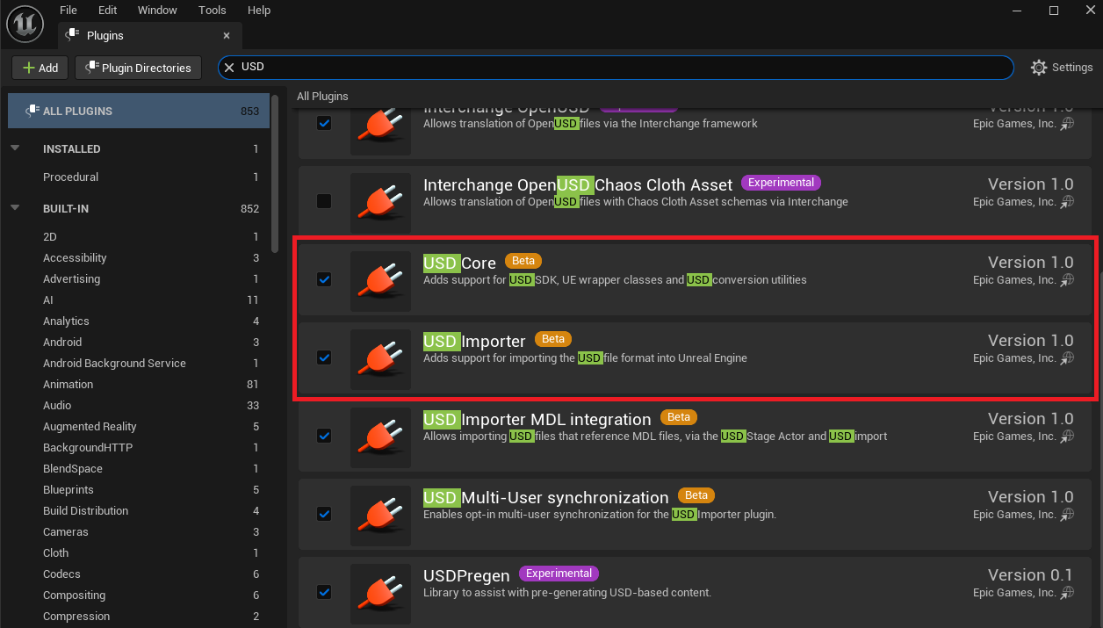This screenshot has height=628, width=1103.
Task: Click the All Plugins category icon
Action: (x=32, y=111)
